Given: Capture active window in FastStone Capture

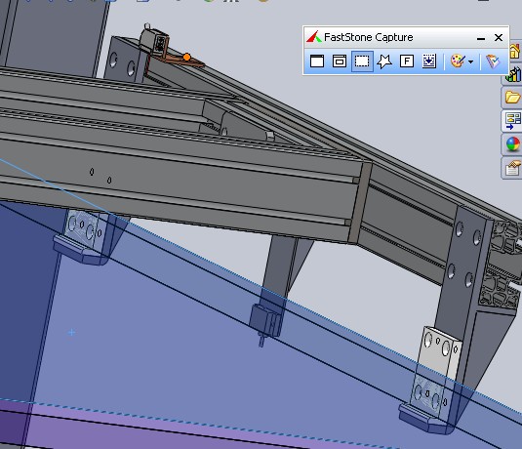Looking at the screenshot, I should (317, 61).
